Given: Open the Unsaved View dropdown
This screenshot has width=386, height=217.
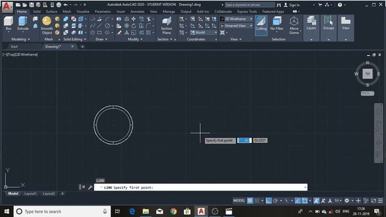Looking at the screenshot, I should click(236, 25).
